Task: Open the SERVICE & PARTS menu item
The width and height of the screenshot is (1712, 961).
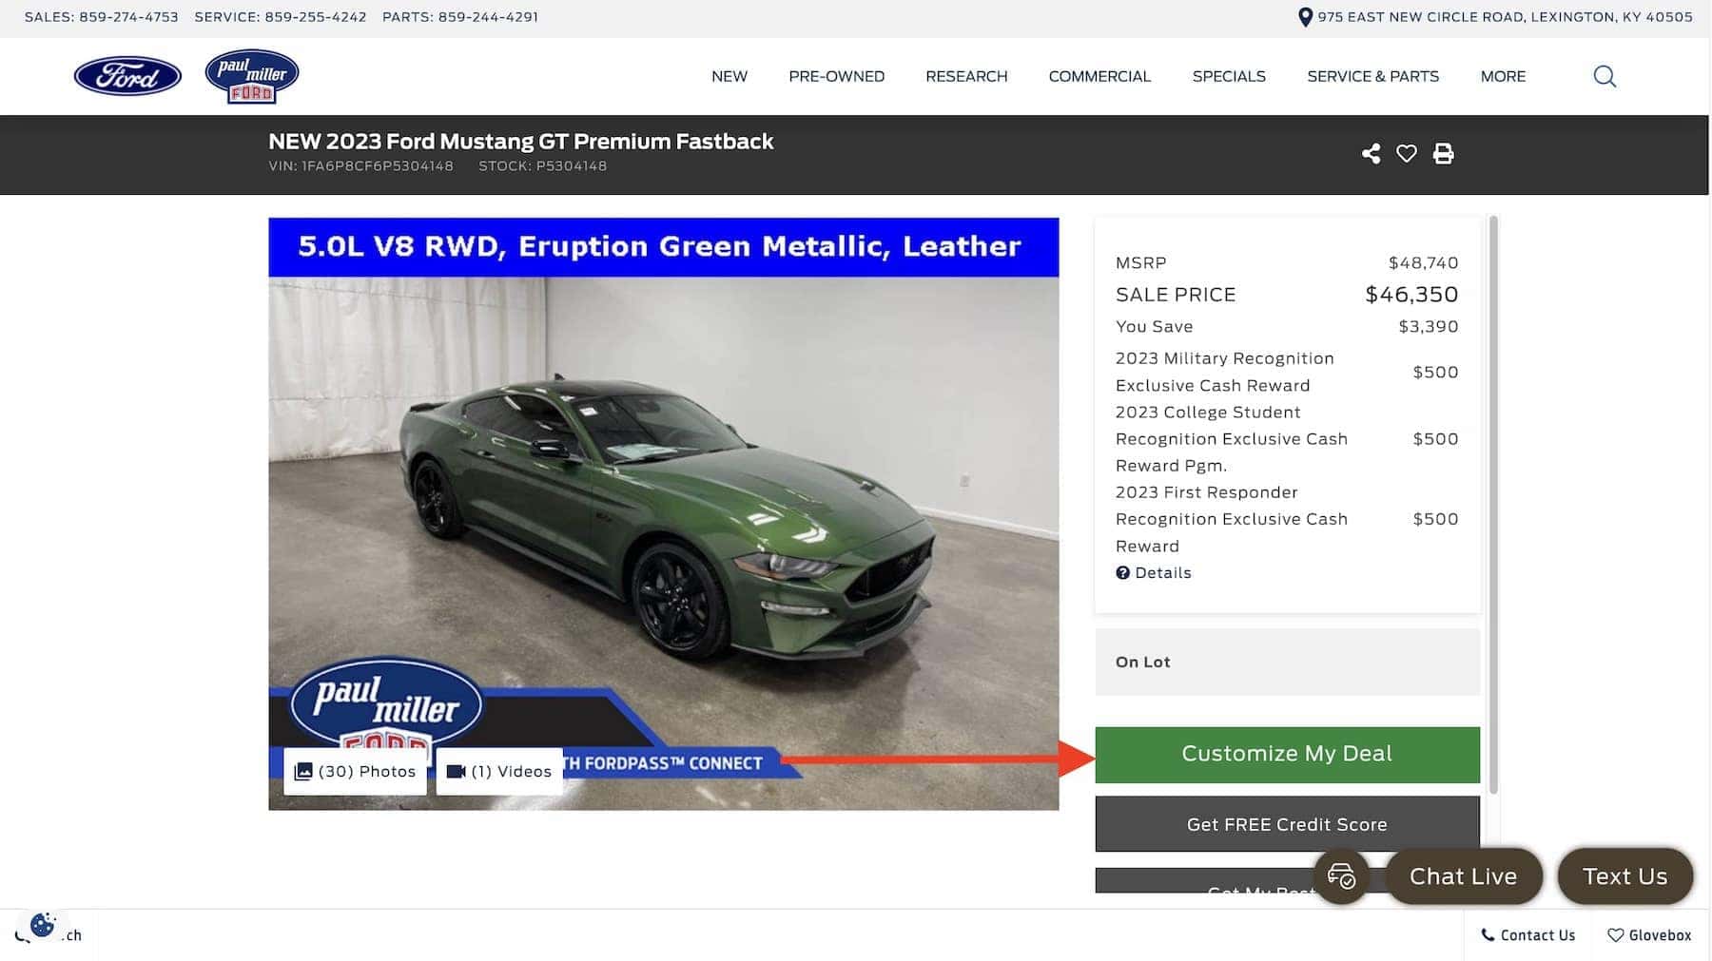Action: [1372, 76]
